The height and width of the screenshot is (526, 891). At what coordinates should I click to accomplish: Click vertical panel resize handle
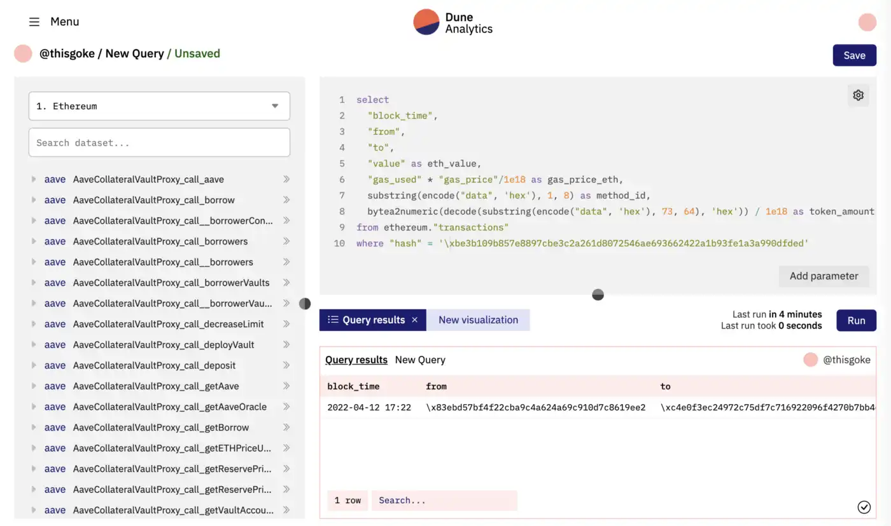click(305, 304)
